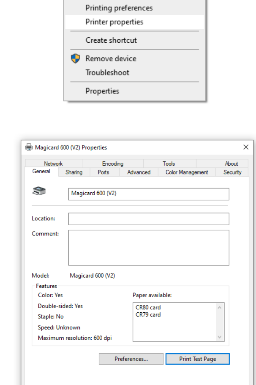This screenshot has height=385, width=256.
Task: Switch to the Security tab
Action: click(x=232, y=172)
